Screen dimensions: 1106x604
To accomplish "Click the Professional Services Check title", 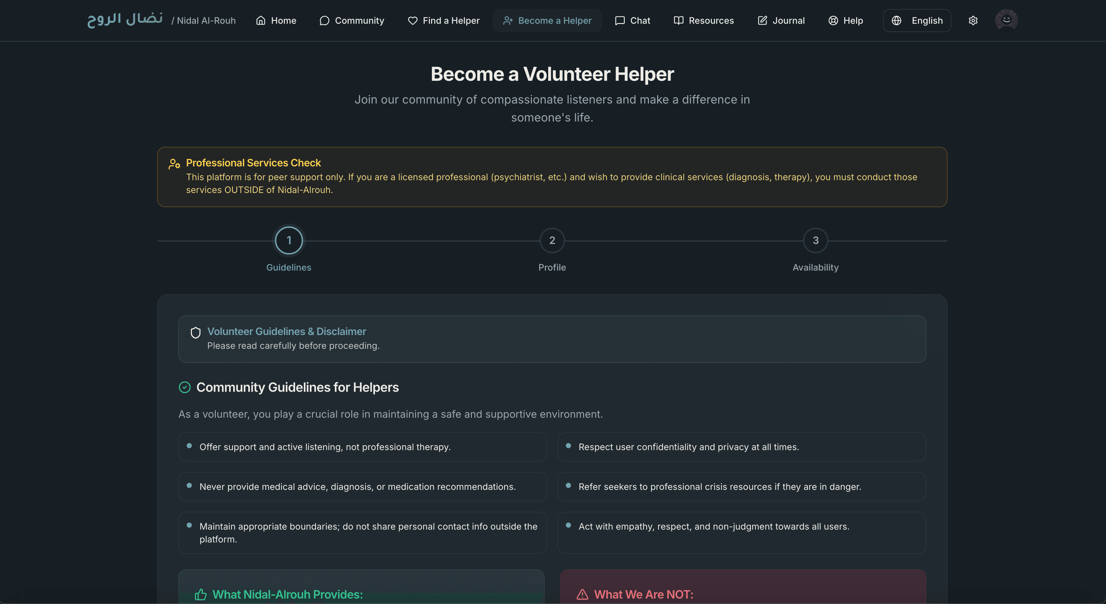I will 253,163.
